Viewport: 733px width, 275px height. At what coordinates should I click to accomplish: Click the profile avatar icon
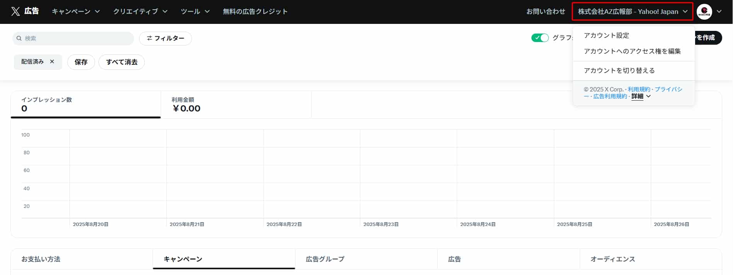coord(704,12)
